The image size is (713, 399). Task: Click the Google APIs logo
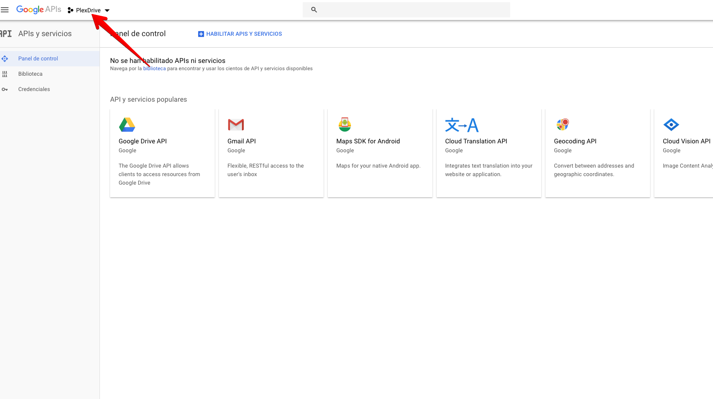tap(39, 9)
